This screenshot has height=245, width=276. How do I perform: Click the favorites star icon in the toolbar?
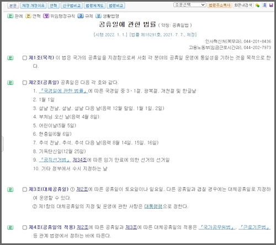[x=257, y=6]
